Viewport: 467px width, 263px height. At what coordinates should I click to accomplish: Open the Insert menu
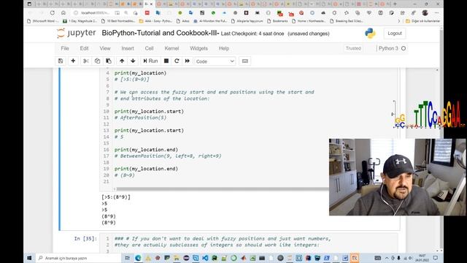128,48
